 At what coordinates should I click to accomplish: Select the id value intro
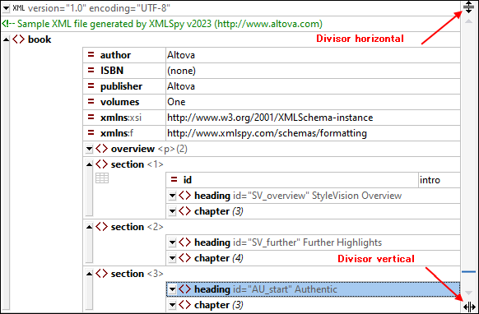coord(430,180)
